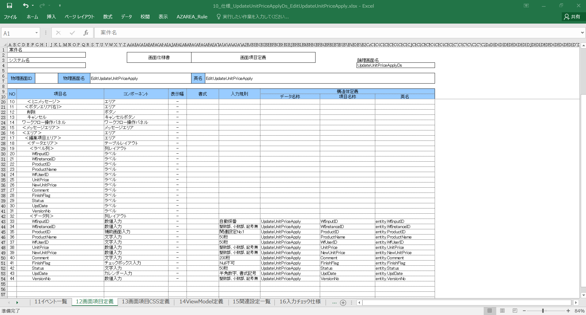Viewport: 586px width, 315px height.
Task: Select the 物理画面ID label cell
Action: tap(21, 78)
